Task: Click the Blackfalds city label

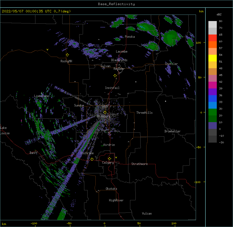Action: click(119, 60)
